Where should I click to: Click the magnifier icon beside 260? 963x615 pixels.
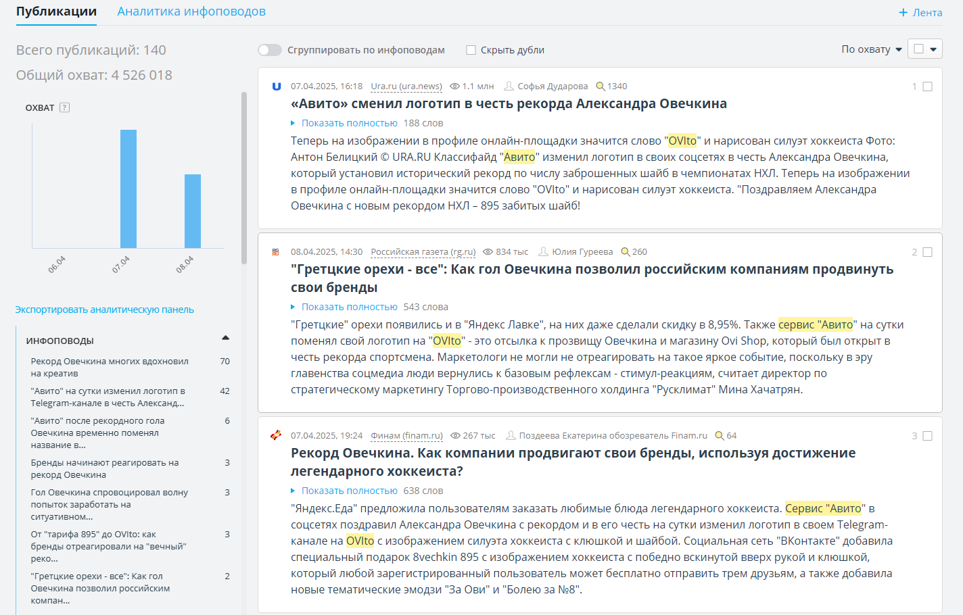pos(626,252)
